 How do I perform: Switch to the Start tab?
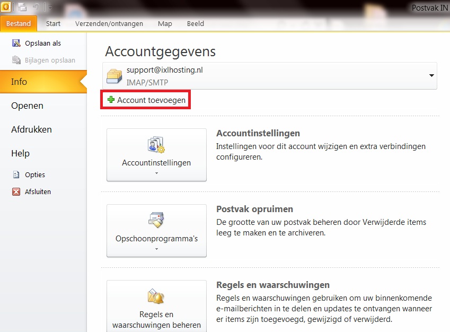(53, 23)
